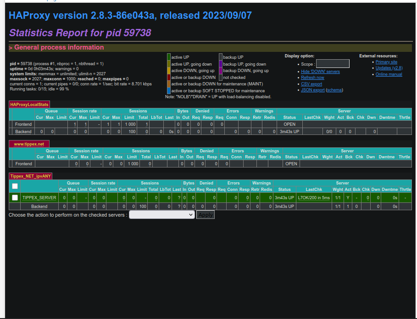This screenshot has height=319, width=417.
Task: Open the Updates (v2.8) link
Action: tap(389, 68)
